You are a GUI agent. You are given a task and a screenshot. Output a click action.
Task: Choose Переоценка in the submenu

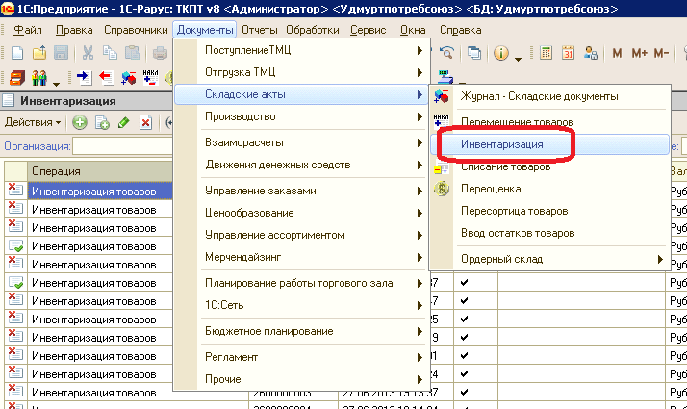[549, 189]
